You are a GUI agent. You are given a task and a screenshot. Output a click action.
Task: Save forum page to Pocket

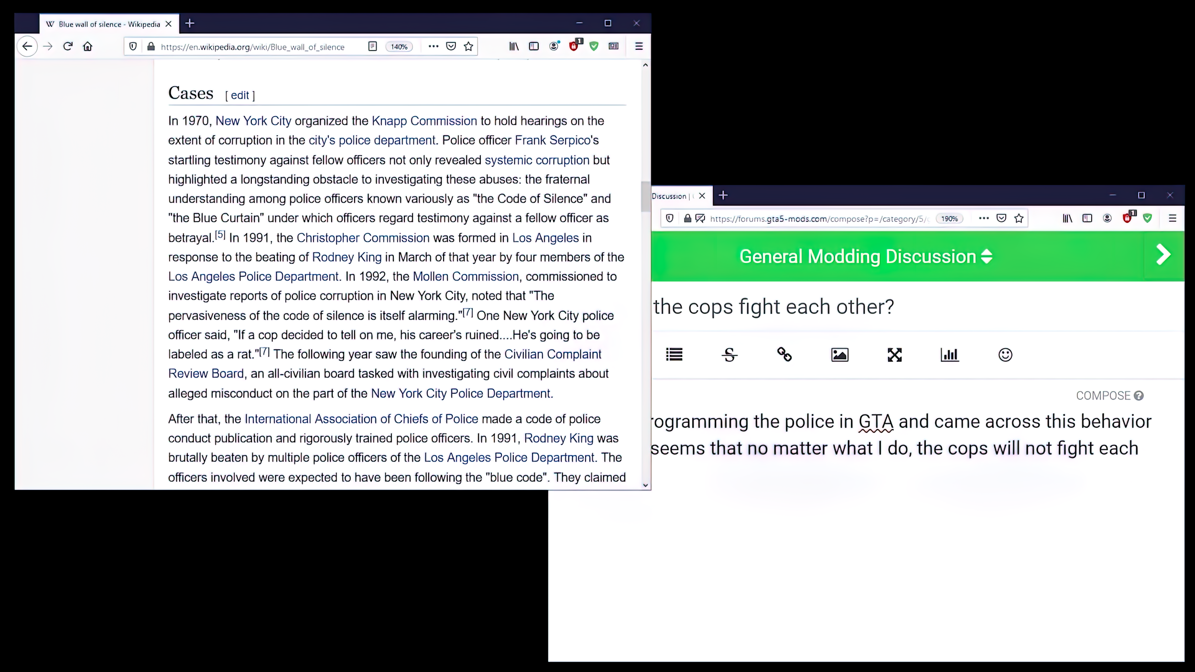pos(1001,218)
